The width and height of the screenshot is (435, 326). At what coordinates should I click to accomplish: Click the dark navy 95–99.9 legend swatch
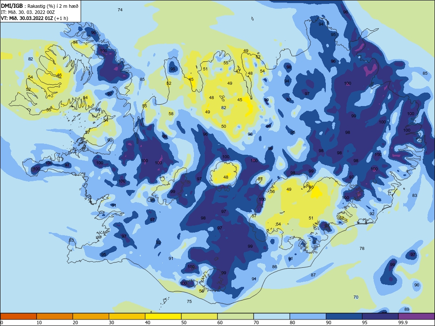click(380, 316)
